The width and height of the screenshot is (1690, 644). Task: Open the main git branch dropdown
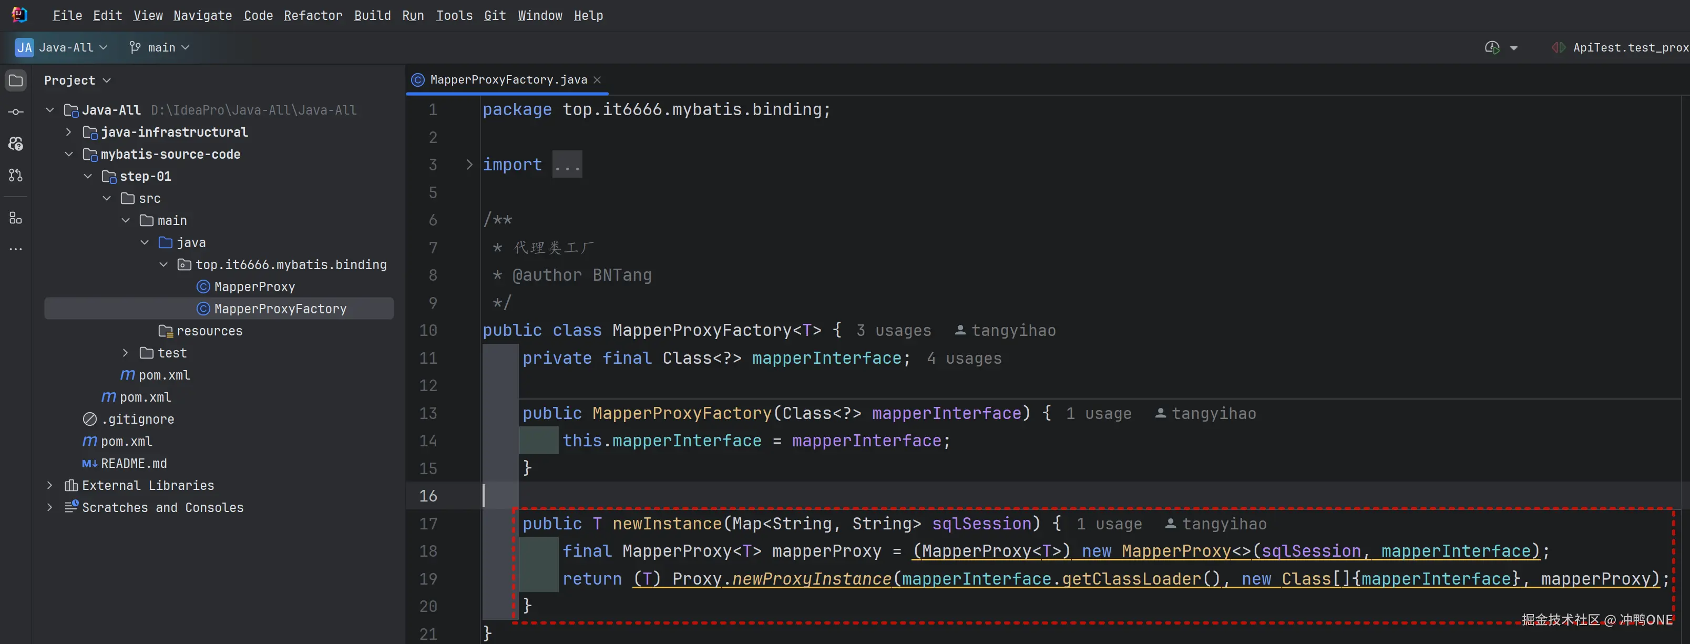tap(160, 47)
